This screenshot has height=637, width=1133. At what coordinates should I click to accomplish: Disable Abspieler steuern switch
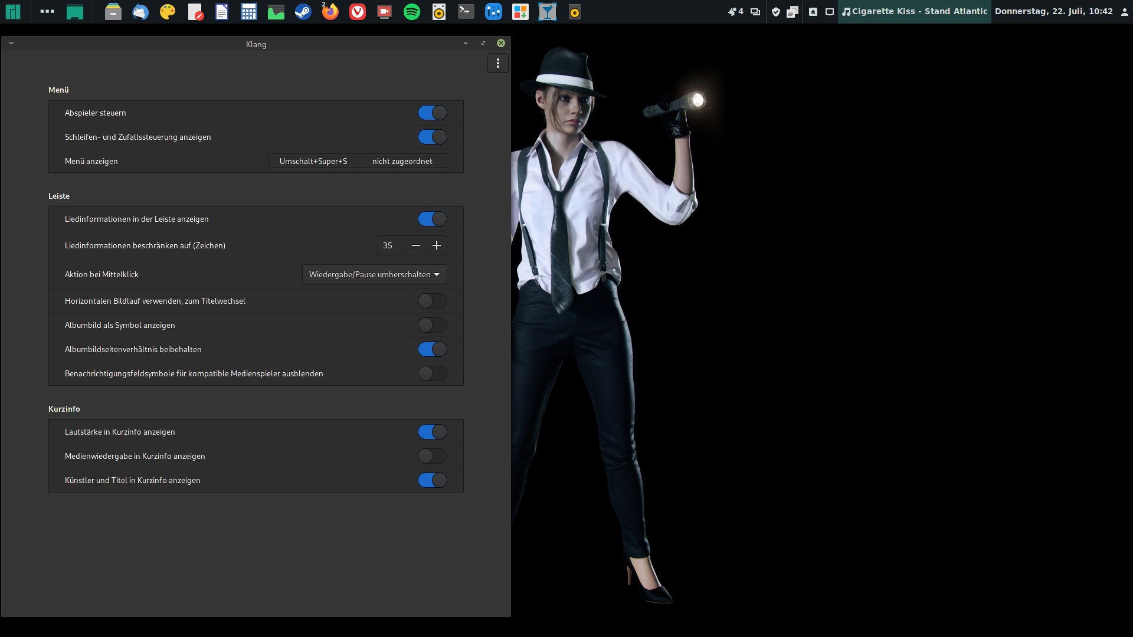click(x=432, y=113)
